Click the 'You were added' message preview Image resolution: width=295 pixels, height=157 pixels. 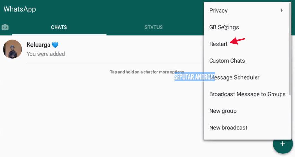pos(46,54)
